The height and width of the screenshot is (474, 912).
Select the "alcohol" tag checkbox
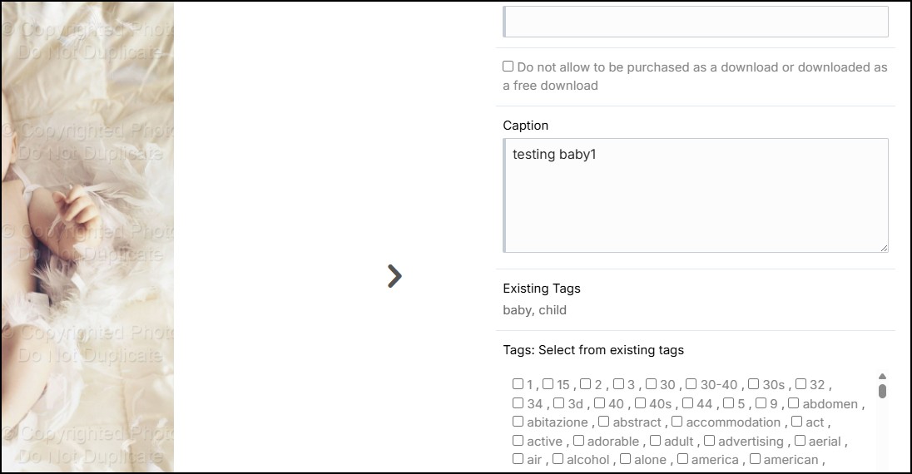click(558, 459)
